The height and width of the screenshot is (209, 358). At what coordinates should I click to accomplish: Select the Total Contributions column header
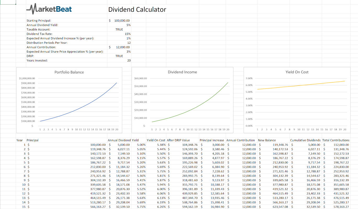tap(336, 140)
